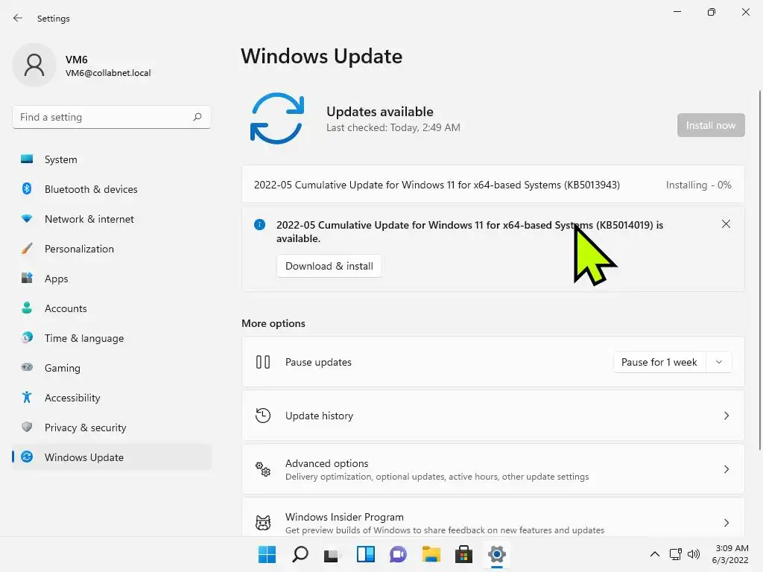Open Microsoft Store from the taskbar
This screenshot has height=572, width=763.
point(463,554)
